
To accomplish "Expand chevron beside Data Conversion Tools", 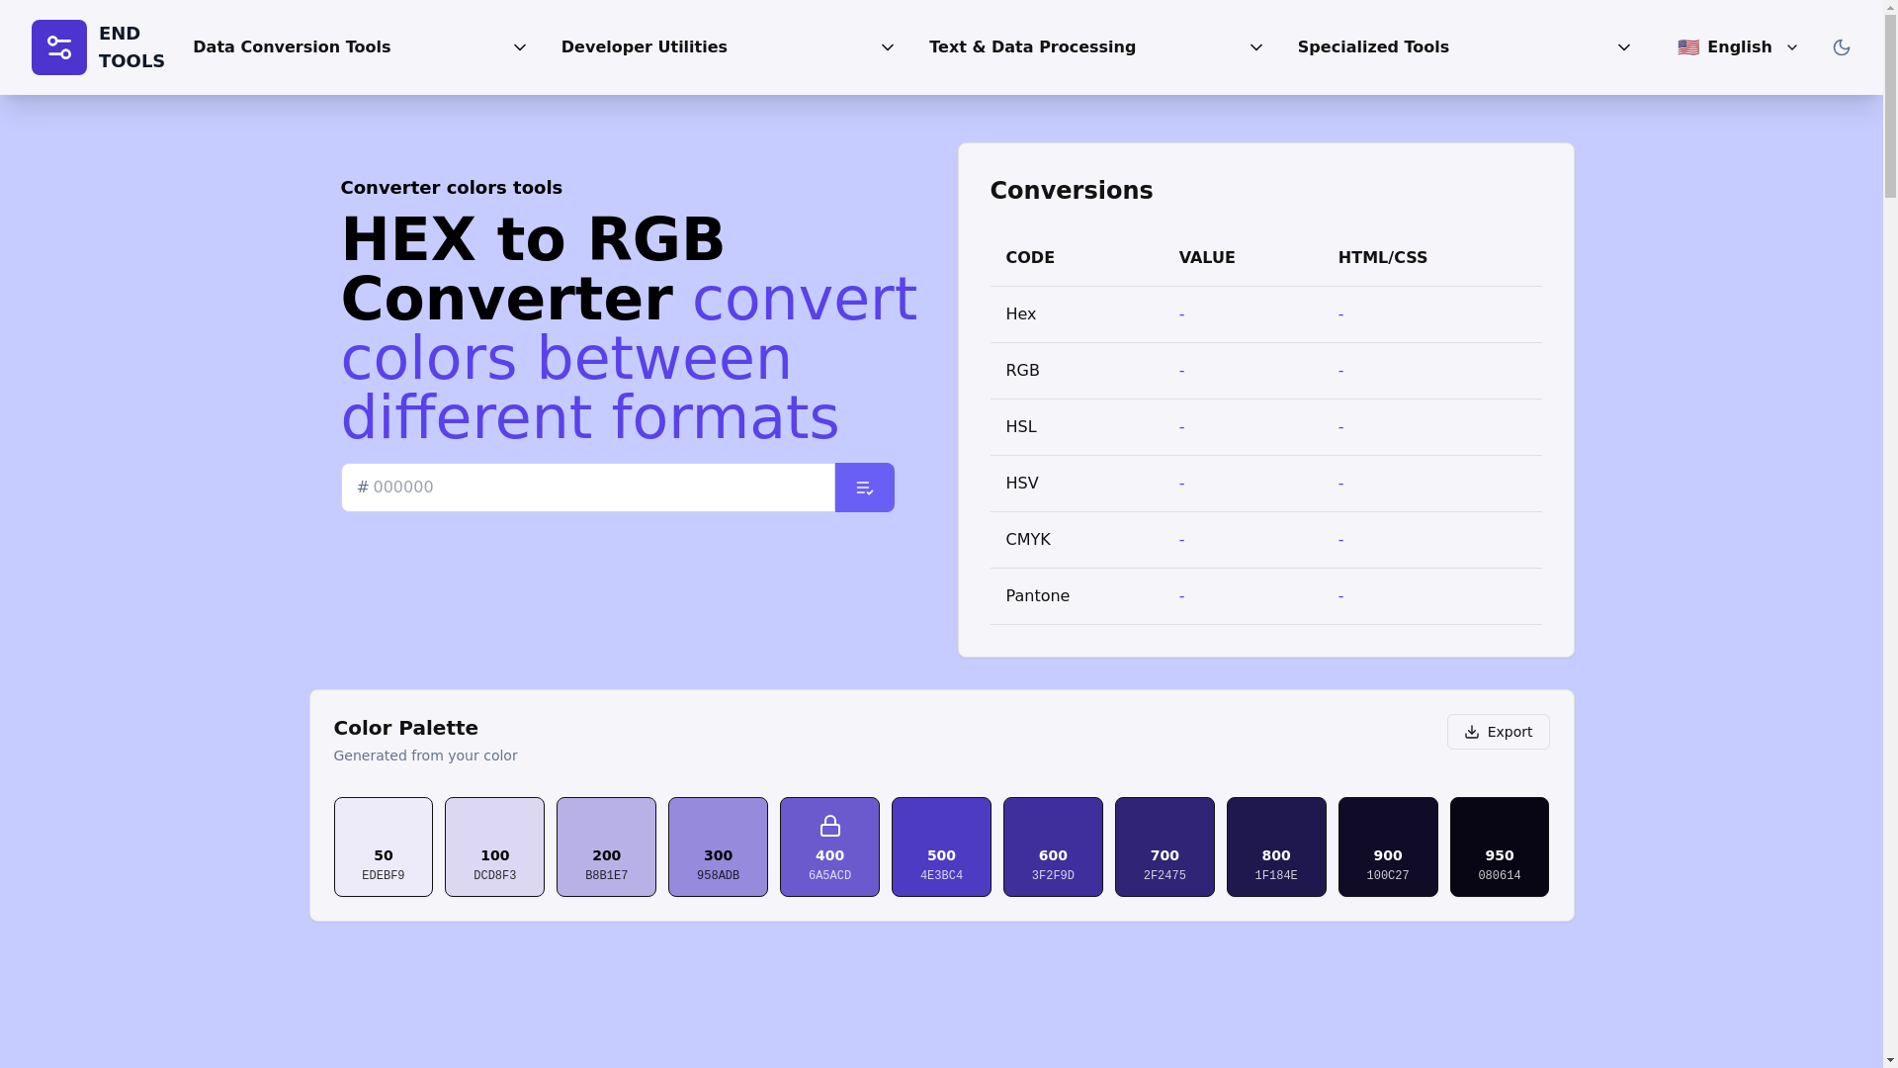I will [520, 47].
